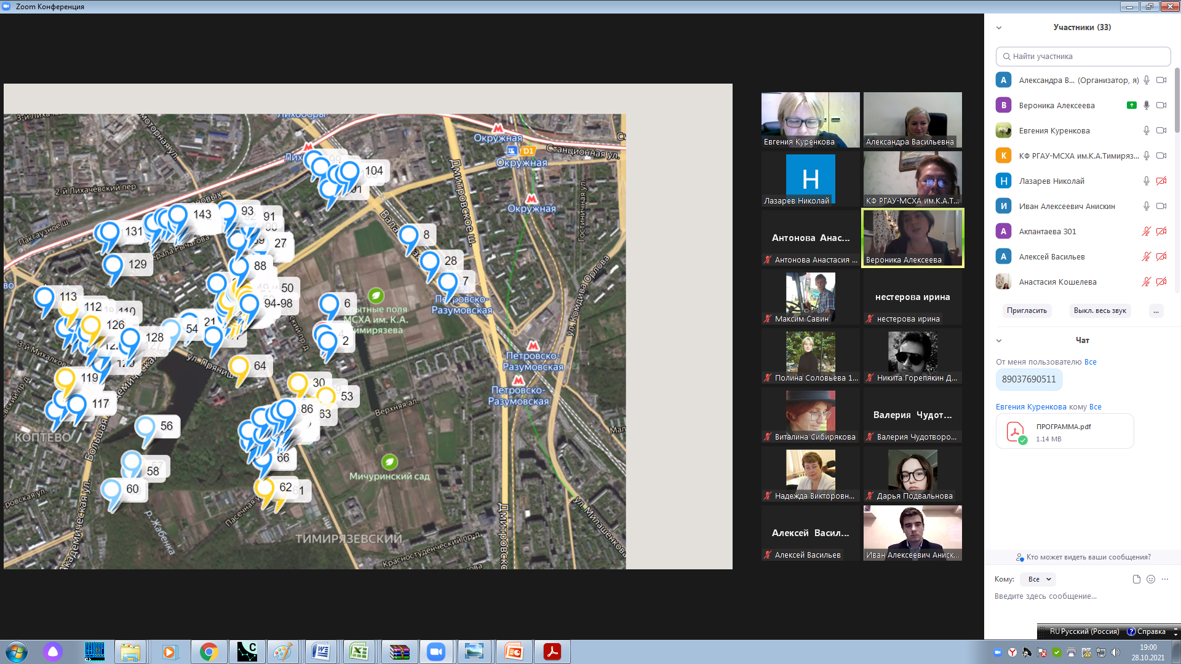The height and width of the screenshot is (664, 1181).
Task: Click the clock showing 19:00
Action: coord(1148,652)
